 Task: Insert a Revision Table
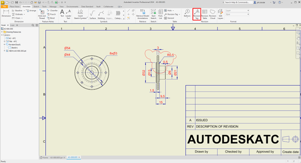(205, 14)
